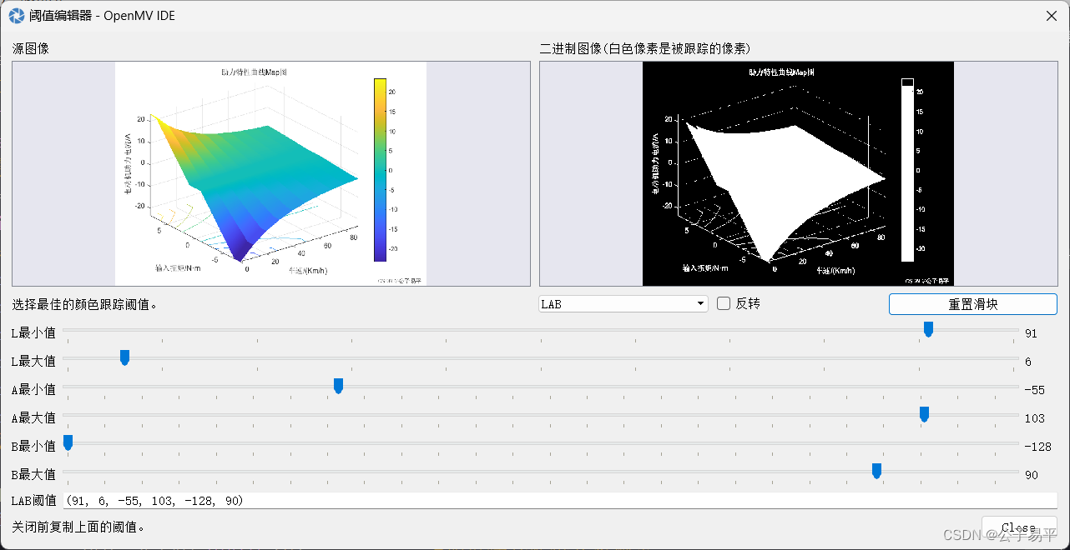
Task: Click the B最小值 value -128
Action: [x=1037, y=447]
